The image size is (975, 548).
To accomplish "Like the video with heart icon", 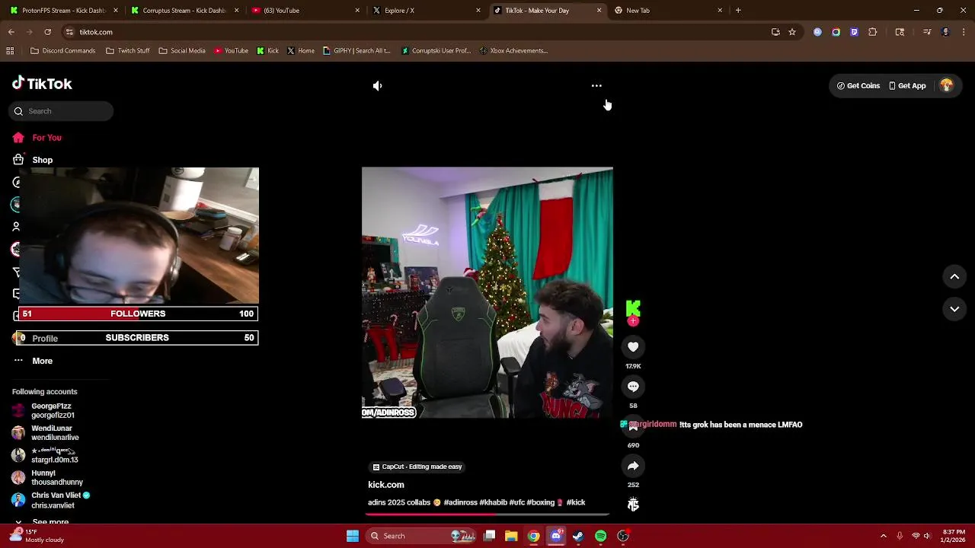I will point(633,347).
